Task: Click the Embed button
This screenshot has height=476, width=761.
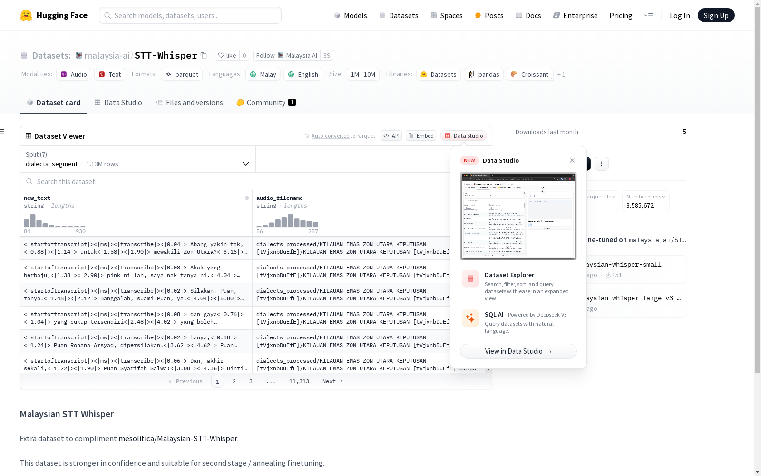Action: (x=421, y=136)
